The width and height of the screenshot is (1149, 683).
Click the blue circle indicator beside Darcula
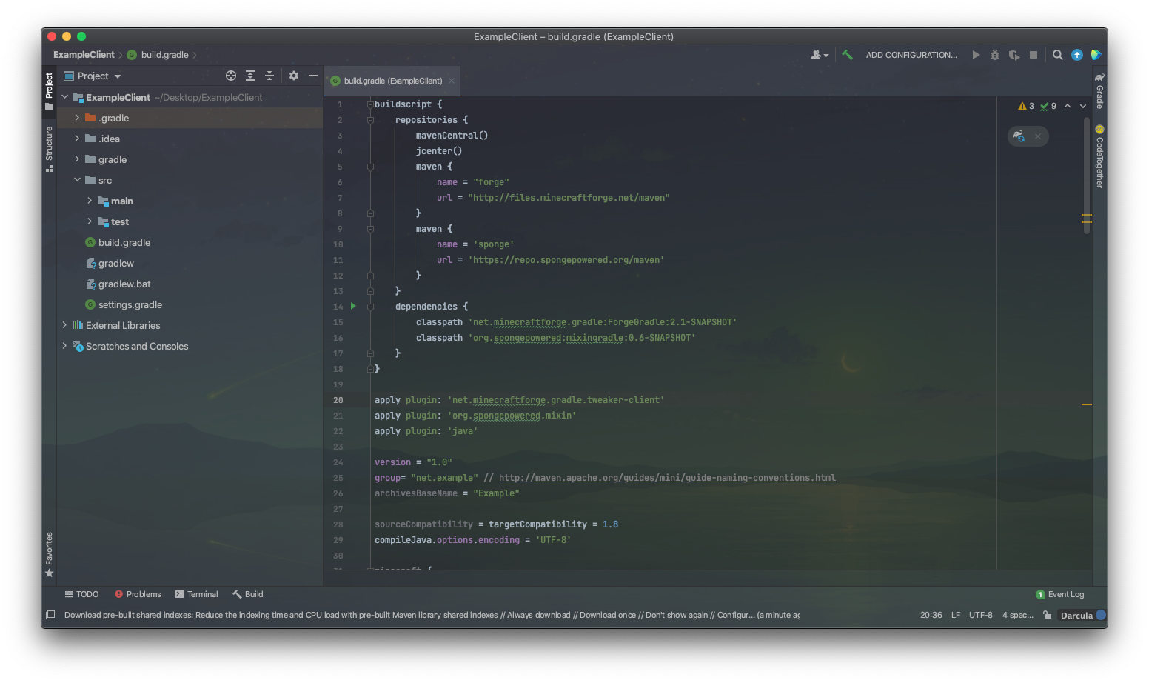coord(1101,615)
